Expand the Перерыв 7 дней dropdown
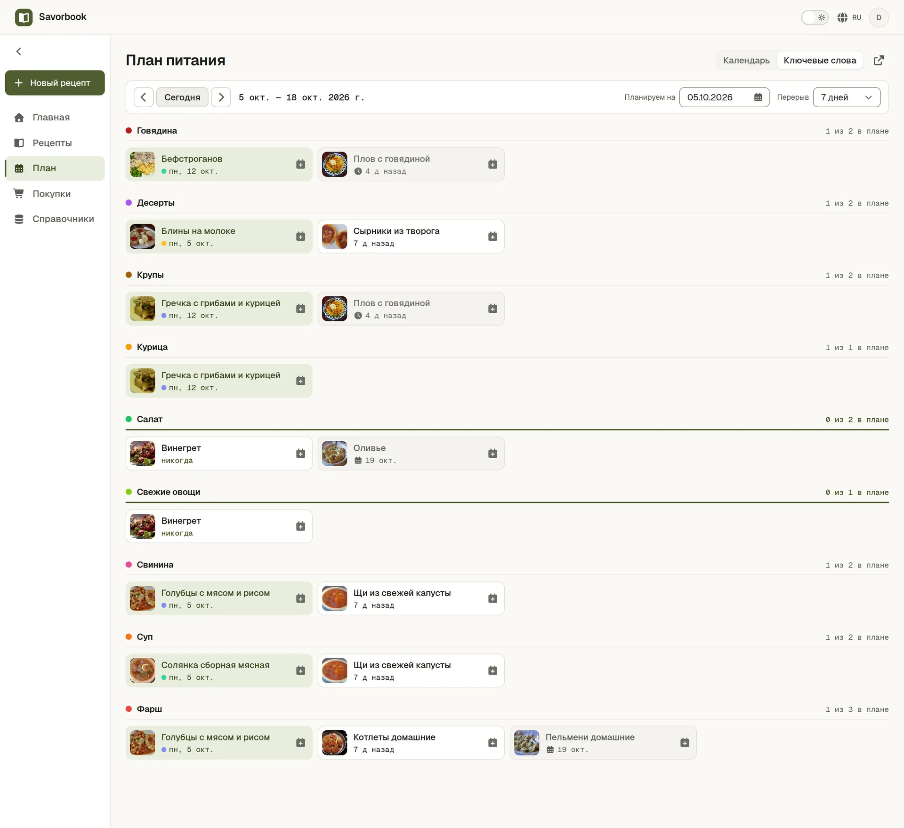 tap(847, 97)
